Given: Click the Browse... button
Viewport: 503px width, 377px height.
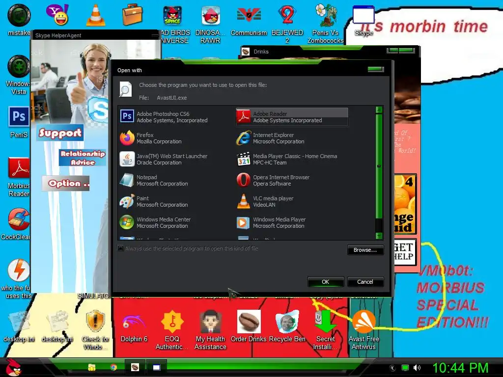Looking at the screenshot, I should pyautogui.click(x=365, y=250).
